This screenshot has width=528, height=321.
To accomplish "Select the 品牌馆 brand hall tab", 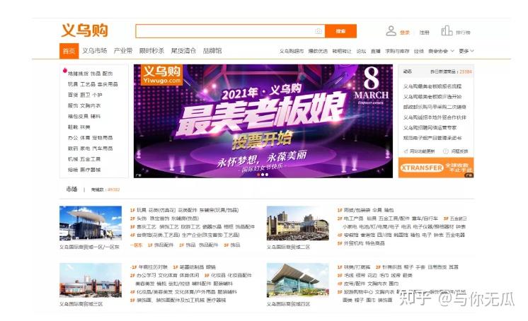I will click(x=212, y=51).
